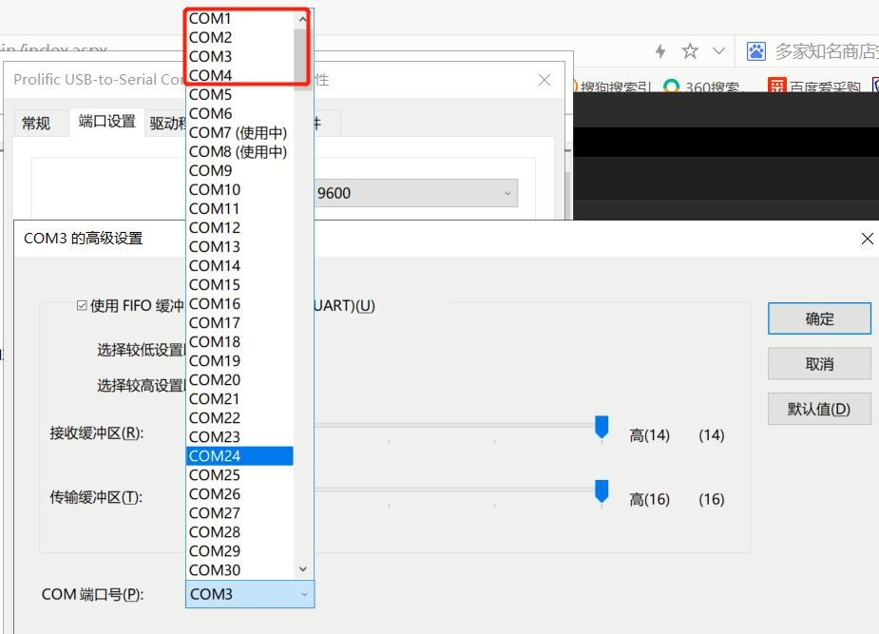Choose COM24 in the port list
The height and width of the screenshot is (634, 879).
[x=239, y=456]
